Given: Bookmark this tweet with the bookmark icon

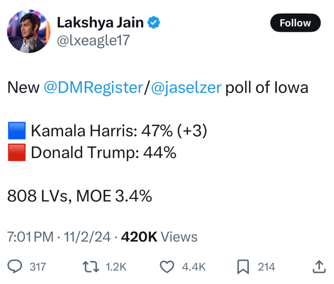Looking at the screenshot, I should coord(243,267).
